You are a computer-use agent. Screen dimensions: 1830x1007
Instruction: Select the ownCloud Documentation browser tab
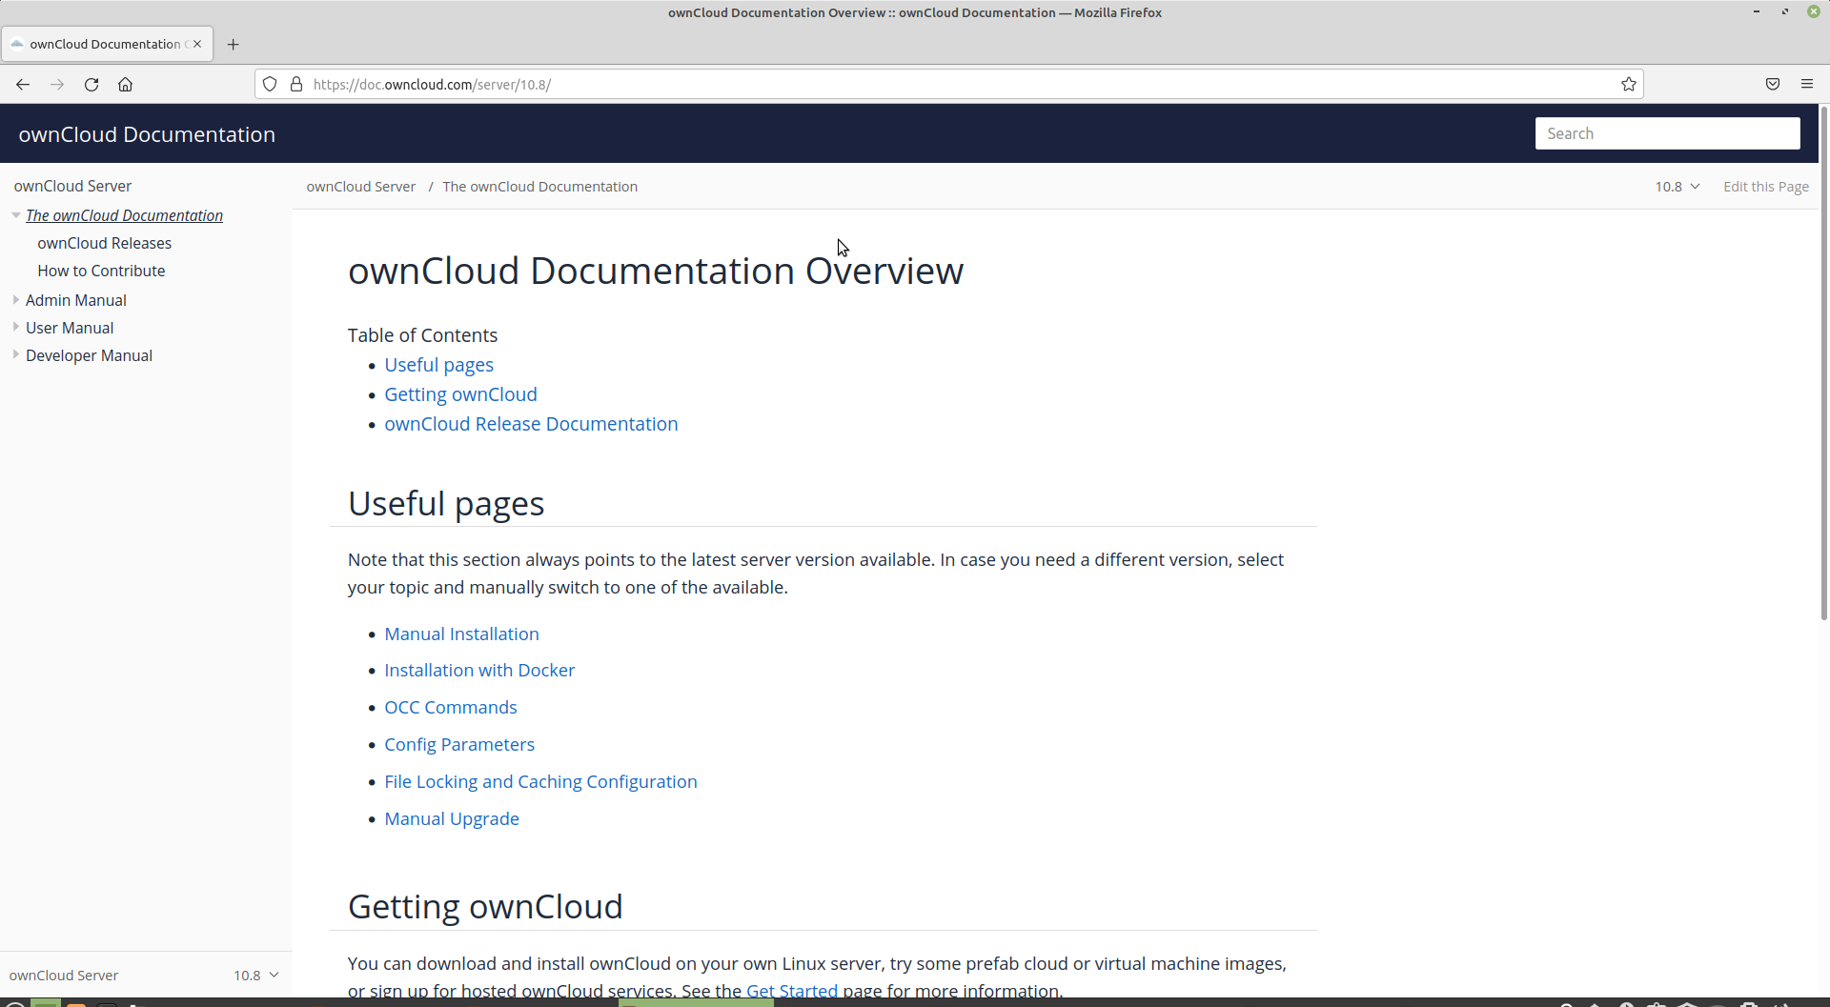point(105,44)
